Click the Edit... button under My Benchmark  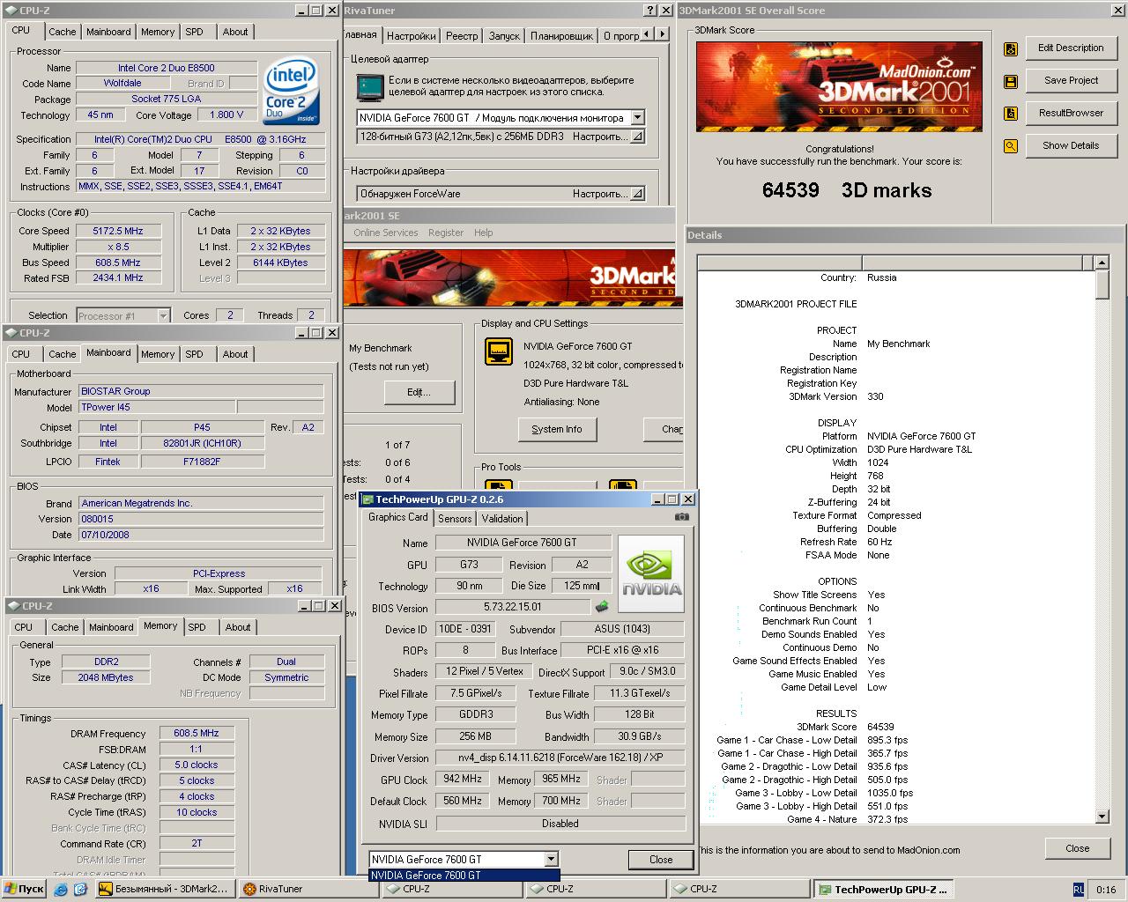419,392
